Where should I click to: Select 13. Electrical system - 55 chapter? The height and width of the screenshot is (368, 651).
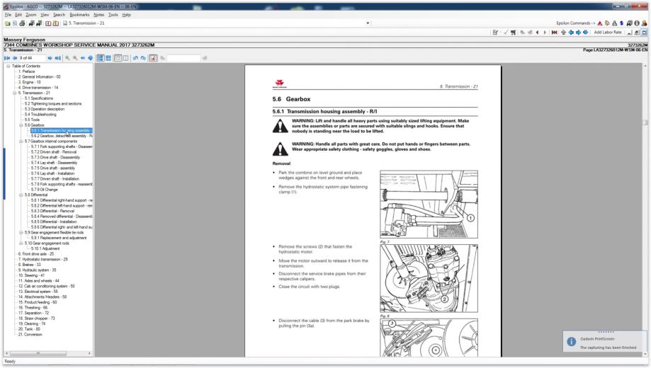(x=38, y=292)
